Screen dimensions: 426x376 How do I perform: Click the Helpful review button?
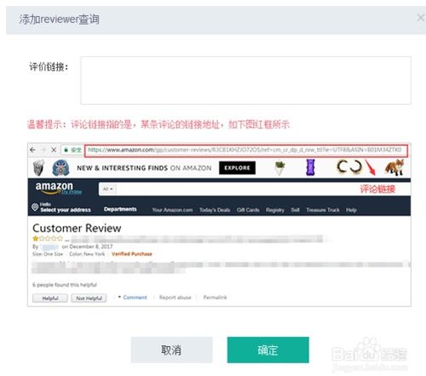(x=50, y=298)
